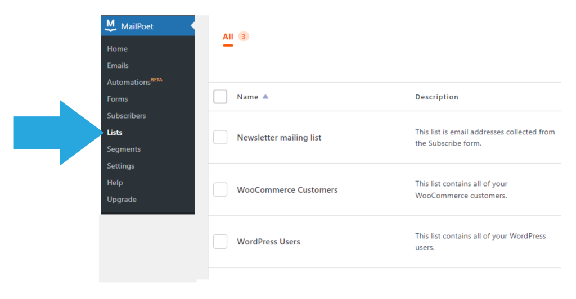Switch to the All tab
Image resolution: width=576 pixels, height=299 pixels.
click(x=228, y=37)
